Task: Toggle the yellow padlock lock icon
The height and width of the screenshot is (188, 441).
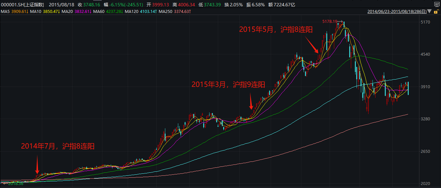Action: pyautogui.click(x=437, y=12)
